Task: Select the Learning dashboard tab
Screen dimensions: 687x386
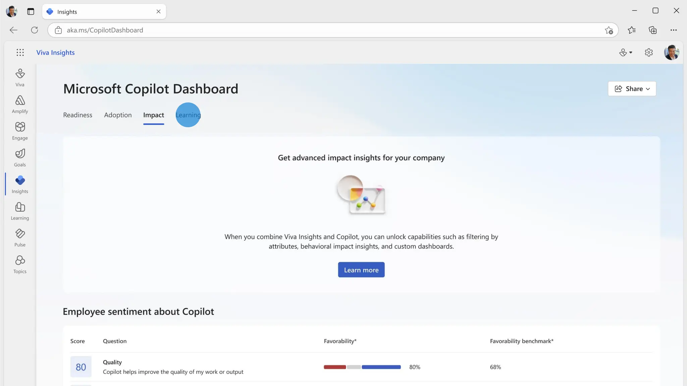Action: pos(188,115)
